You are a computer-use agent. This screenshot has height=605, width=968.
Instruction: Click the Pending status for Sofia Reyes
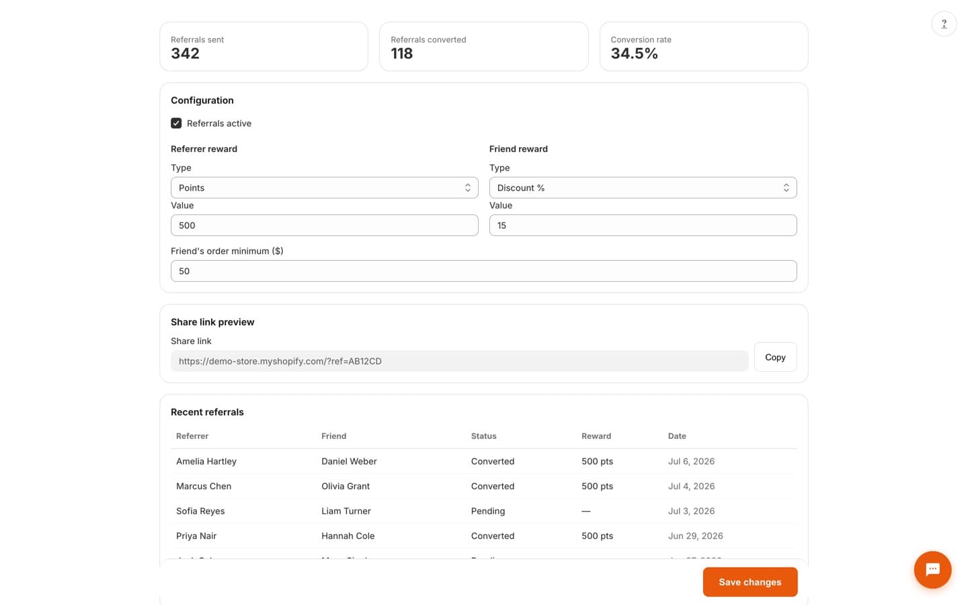(488, 511)
